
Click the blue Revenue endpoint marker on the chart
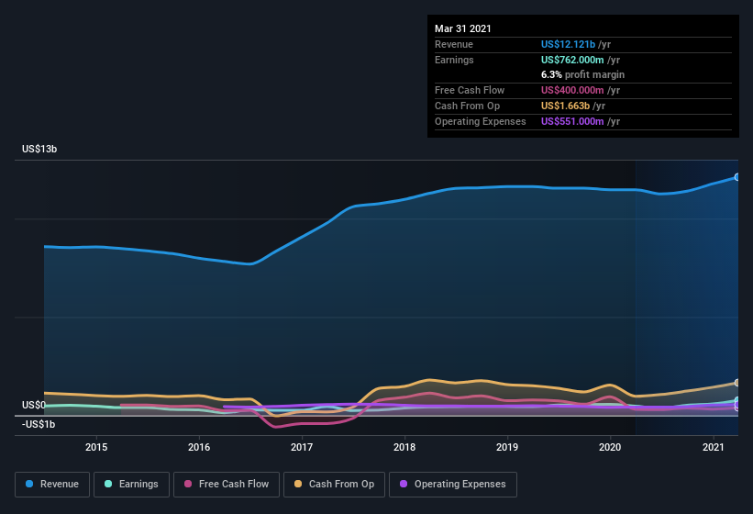point(737,177)
